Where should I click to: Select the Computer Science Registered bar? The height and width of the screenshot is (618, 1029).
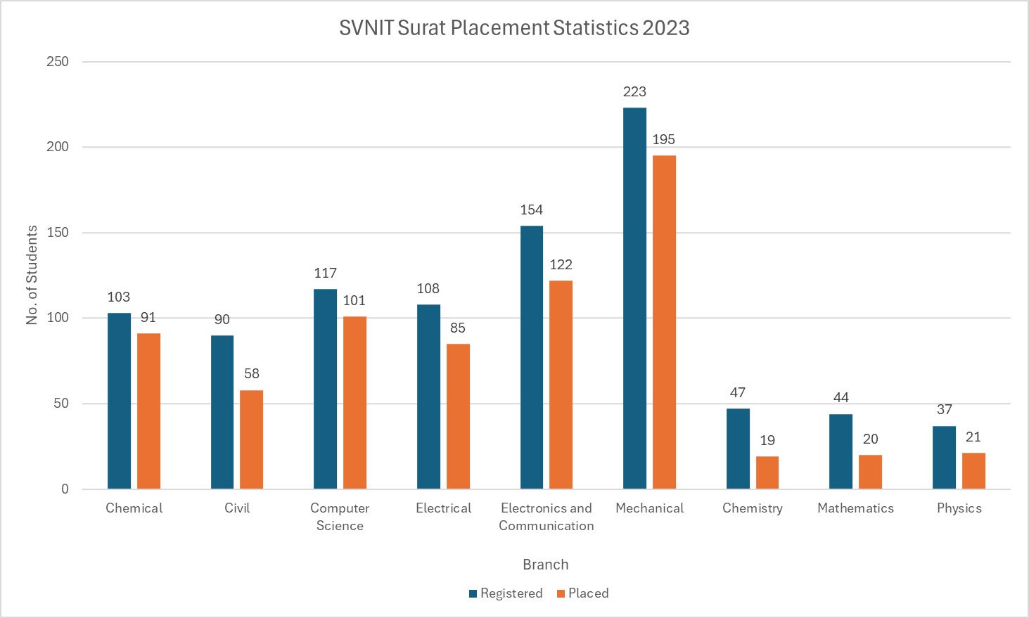point(325,389)
